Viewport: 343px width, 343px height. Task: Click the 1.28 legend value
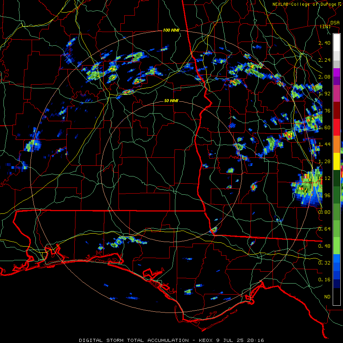(x=324, y=161)
